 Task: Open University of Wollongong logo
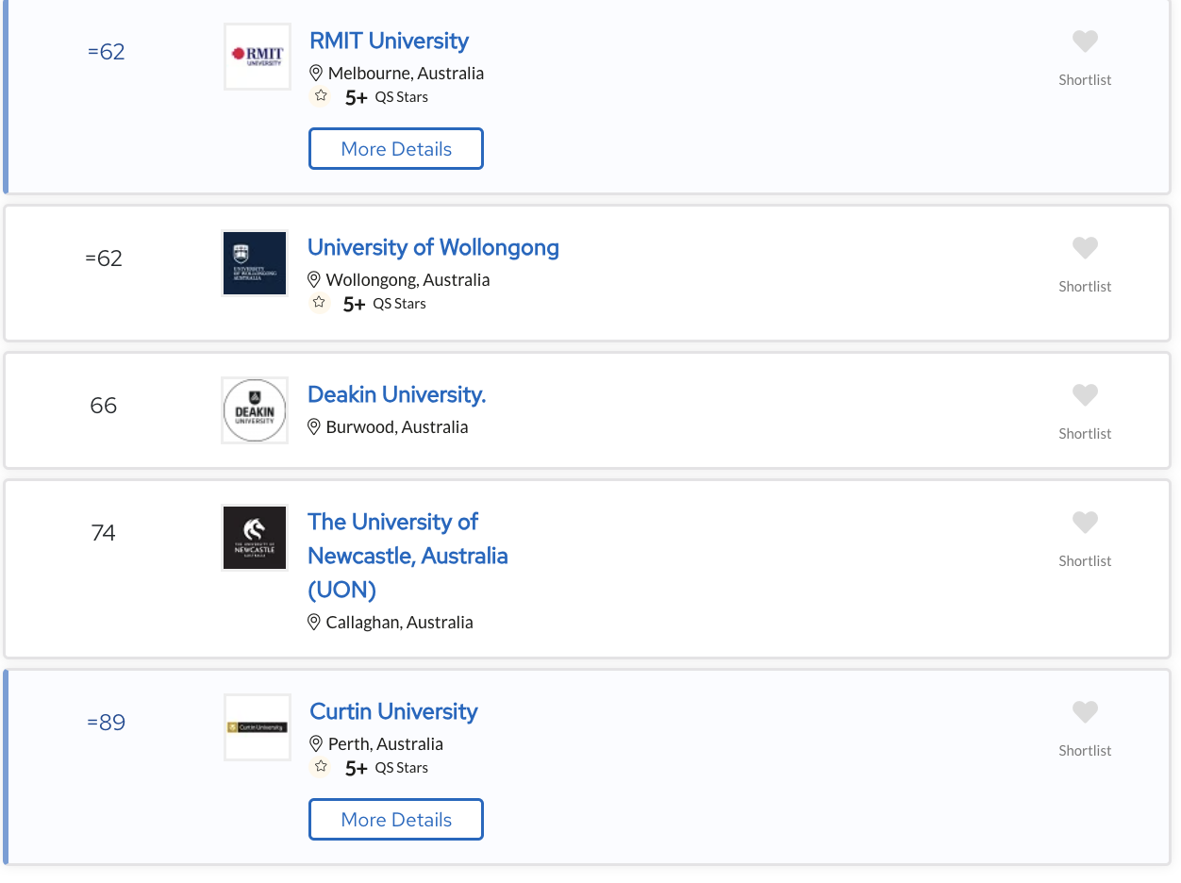point(255,263)
